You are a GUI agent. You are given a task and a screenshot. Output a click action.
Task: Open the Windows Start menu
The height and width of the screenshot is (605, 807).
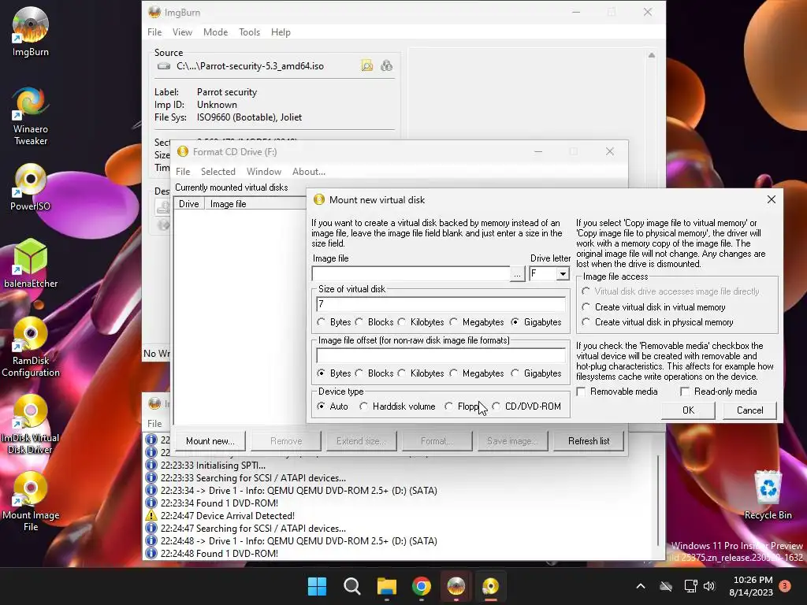coord(317,586)
